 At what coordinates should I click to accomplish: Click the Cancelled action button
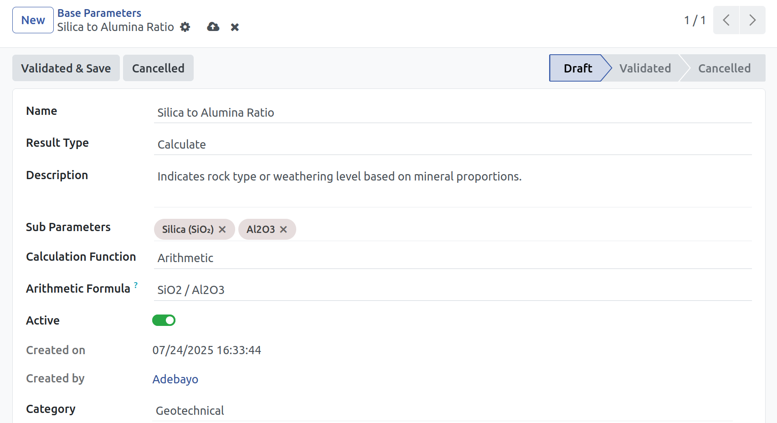tap(158, 68)
